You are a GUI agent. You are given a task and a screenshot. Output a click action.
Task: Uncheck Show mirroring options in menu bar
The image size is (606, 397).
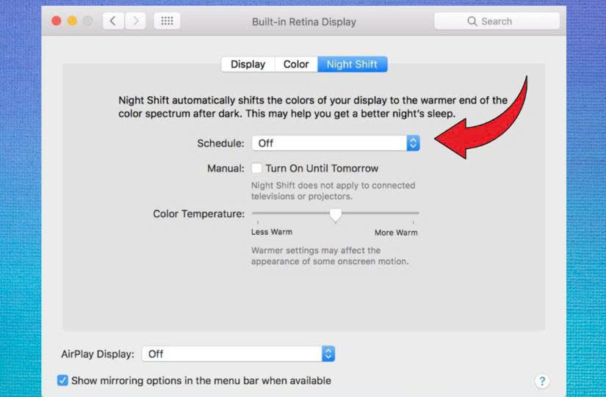coord(62,380)
